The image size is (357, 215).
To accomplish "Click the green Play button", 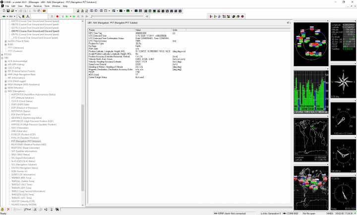I will coord(67,16).
